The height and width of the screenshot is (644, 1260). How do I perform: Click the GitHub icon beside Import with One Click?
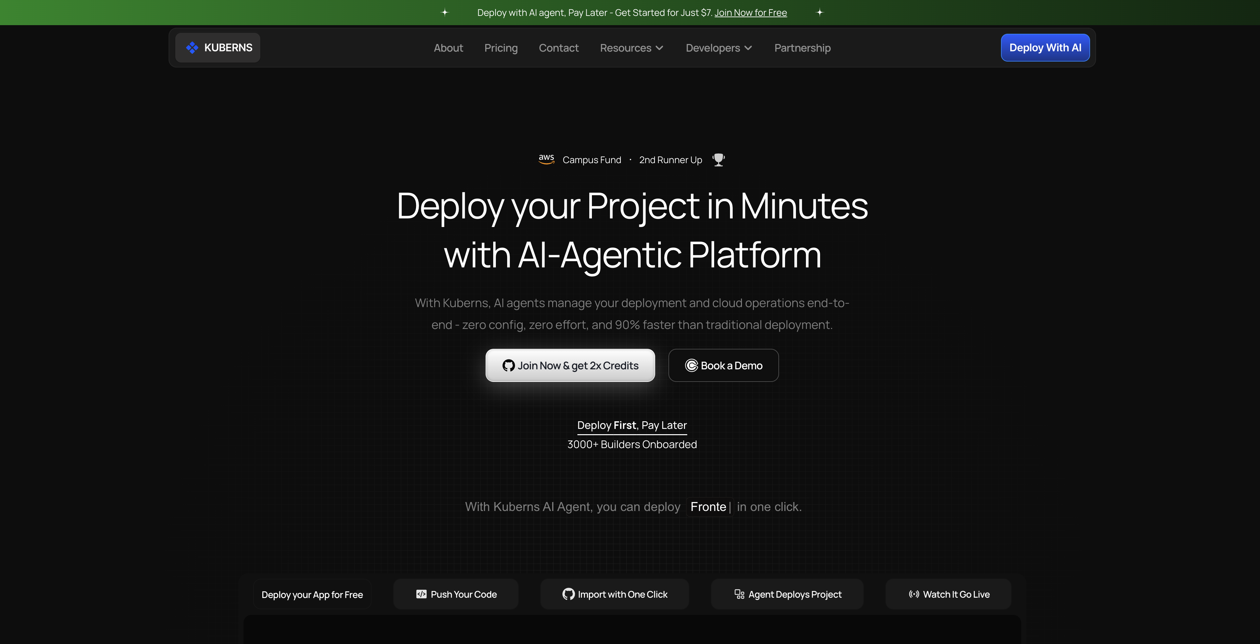click(568, 594)
